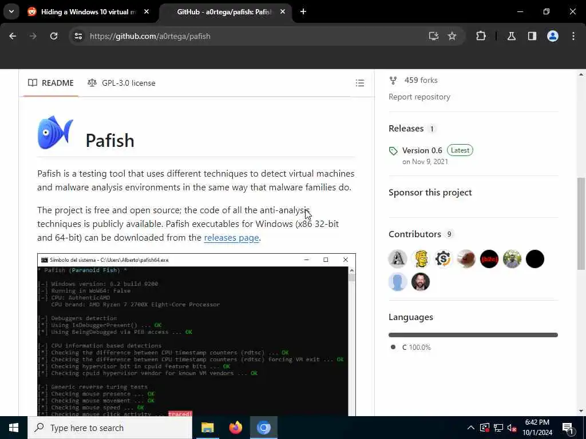
Task: Click the page vertical scrollbar thumb
Action: (x=581, y=224)
